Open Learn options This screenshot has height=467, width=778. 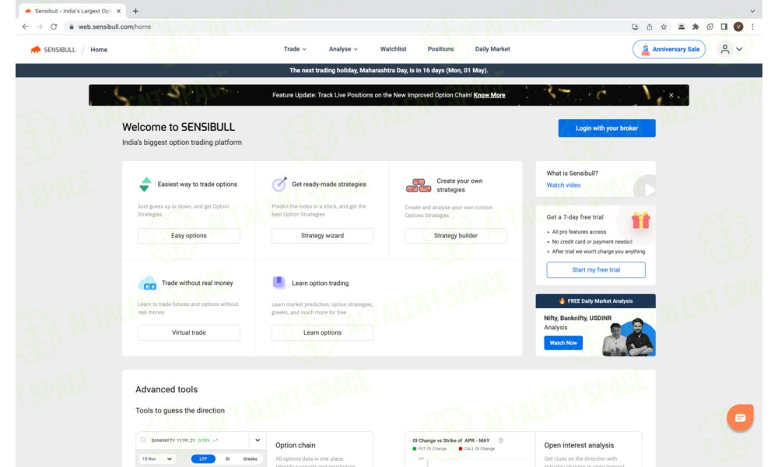322,332
